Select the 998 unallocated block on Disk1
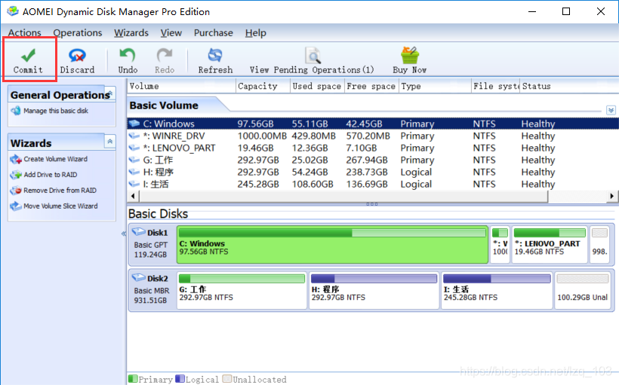Viewport: 619px width, 385px height. pos(599,245)
